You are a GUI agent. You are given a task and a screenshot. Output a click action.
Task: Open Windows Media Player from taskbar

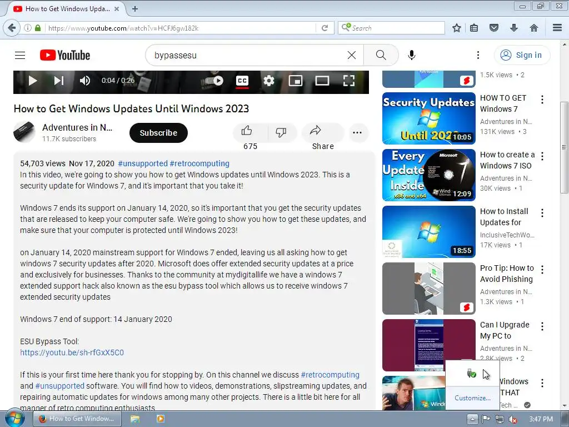(160, 419)
